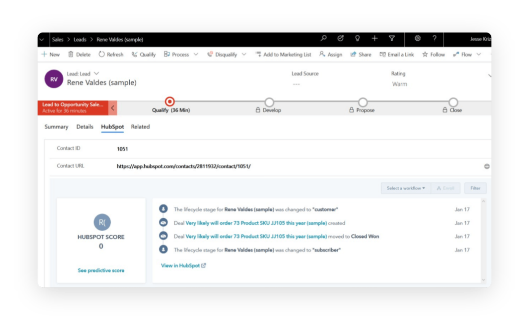Delete this lead record
This screenshot has height=330, width=529.
click(79, 54)
